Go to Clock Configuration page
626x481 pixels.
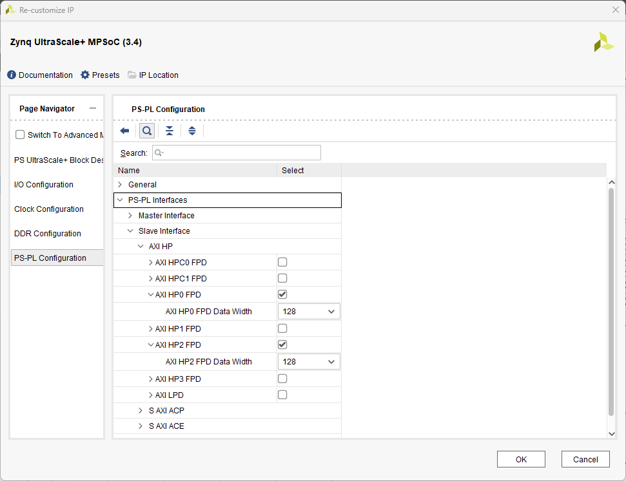(49, 209)
